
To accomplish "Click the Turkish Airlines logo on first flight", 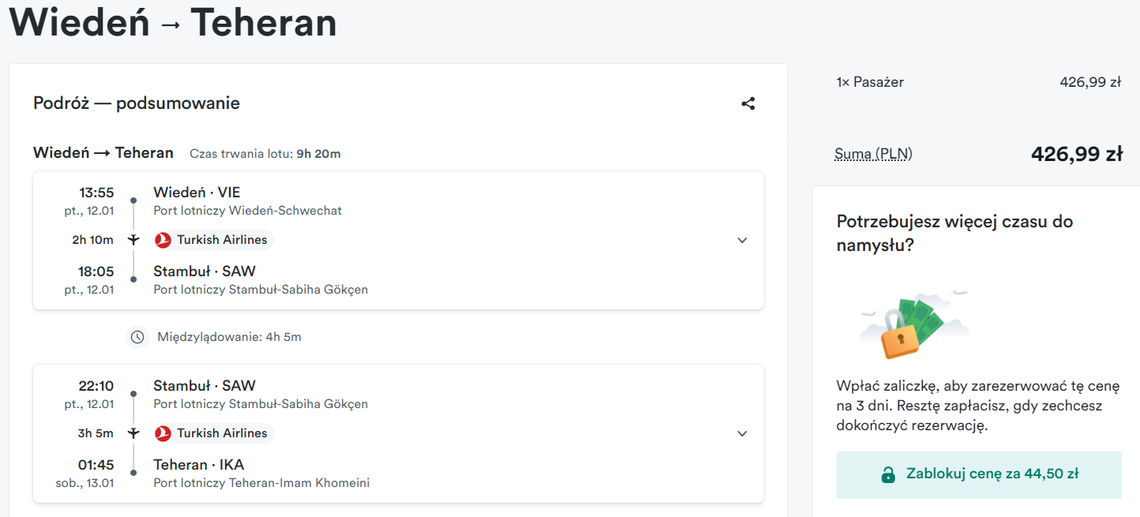I will point(164,240).
